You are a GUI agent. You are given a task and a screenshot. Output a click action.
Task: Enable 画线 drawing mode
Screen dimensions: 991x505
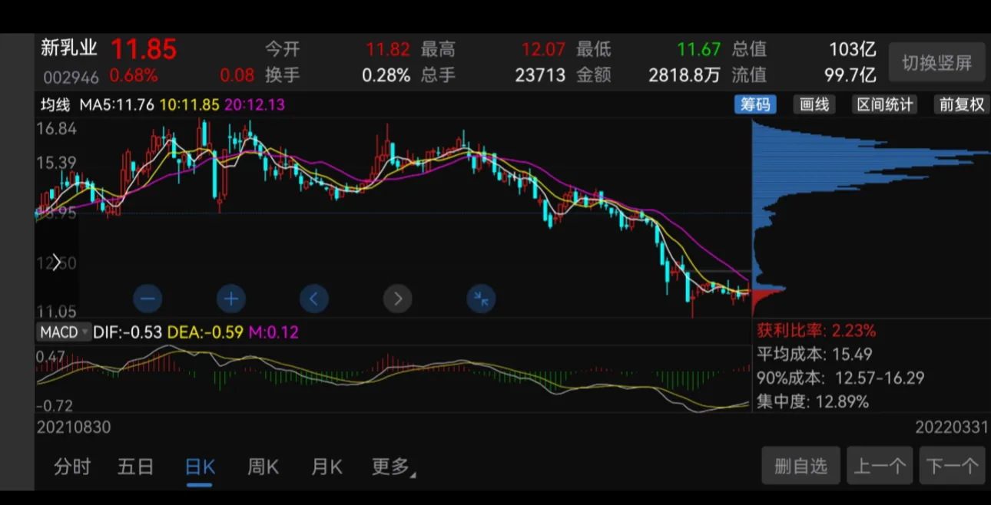click(814, 104)
